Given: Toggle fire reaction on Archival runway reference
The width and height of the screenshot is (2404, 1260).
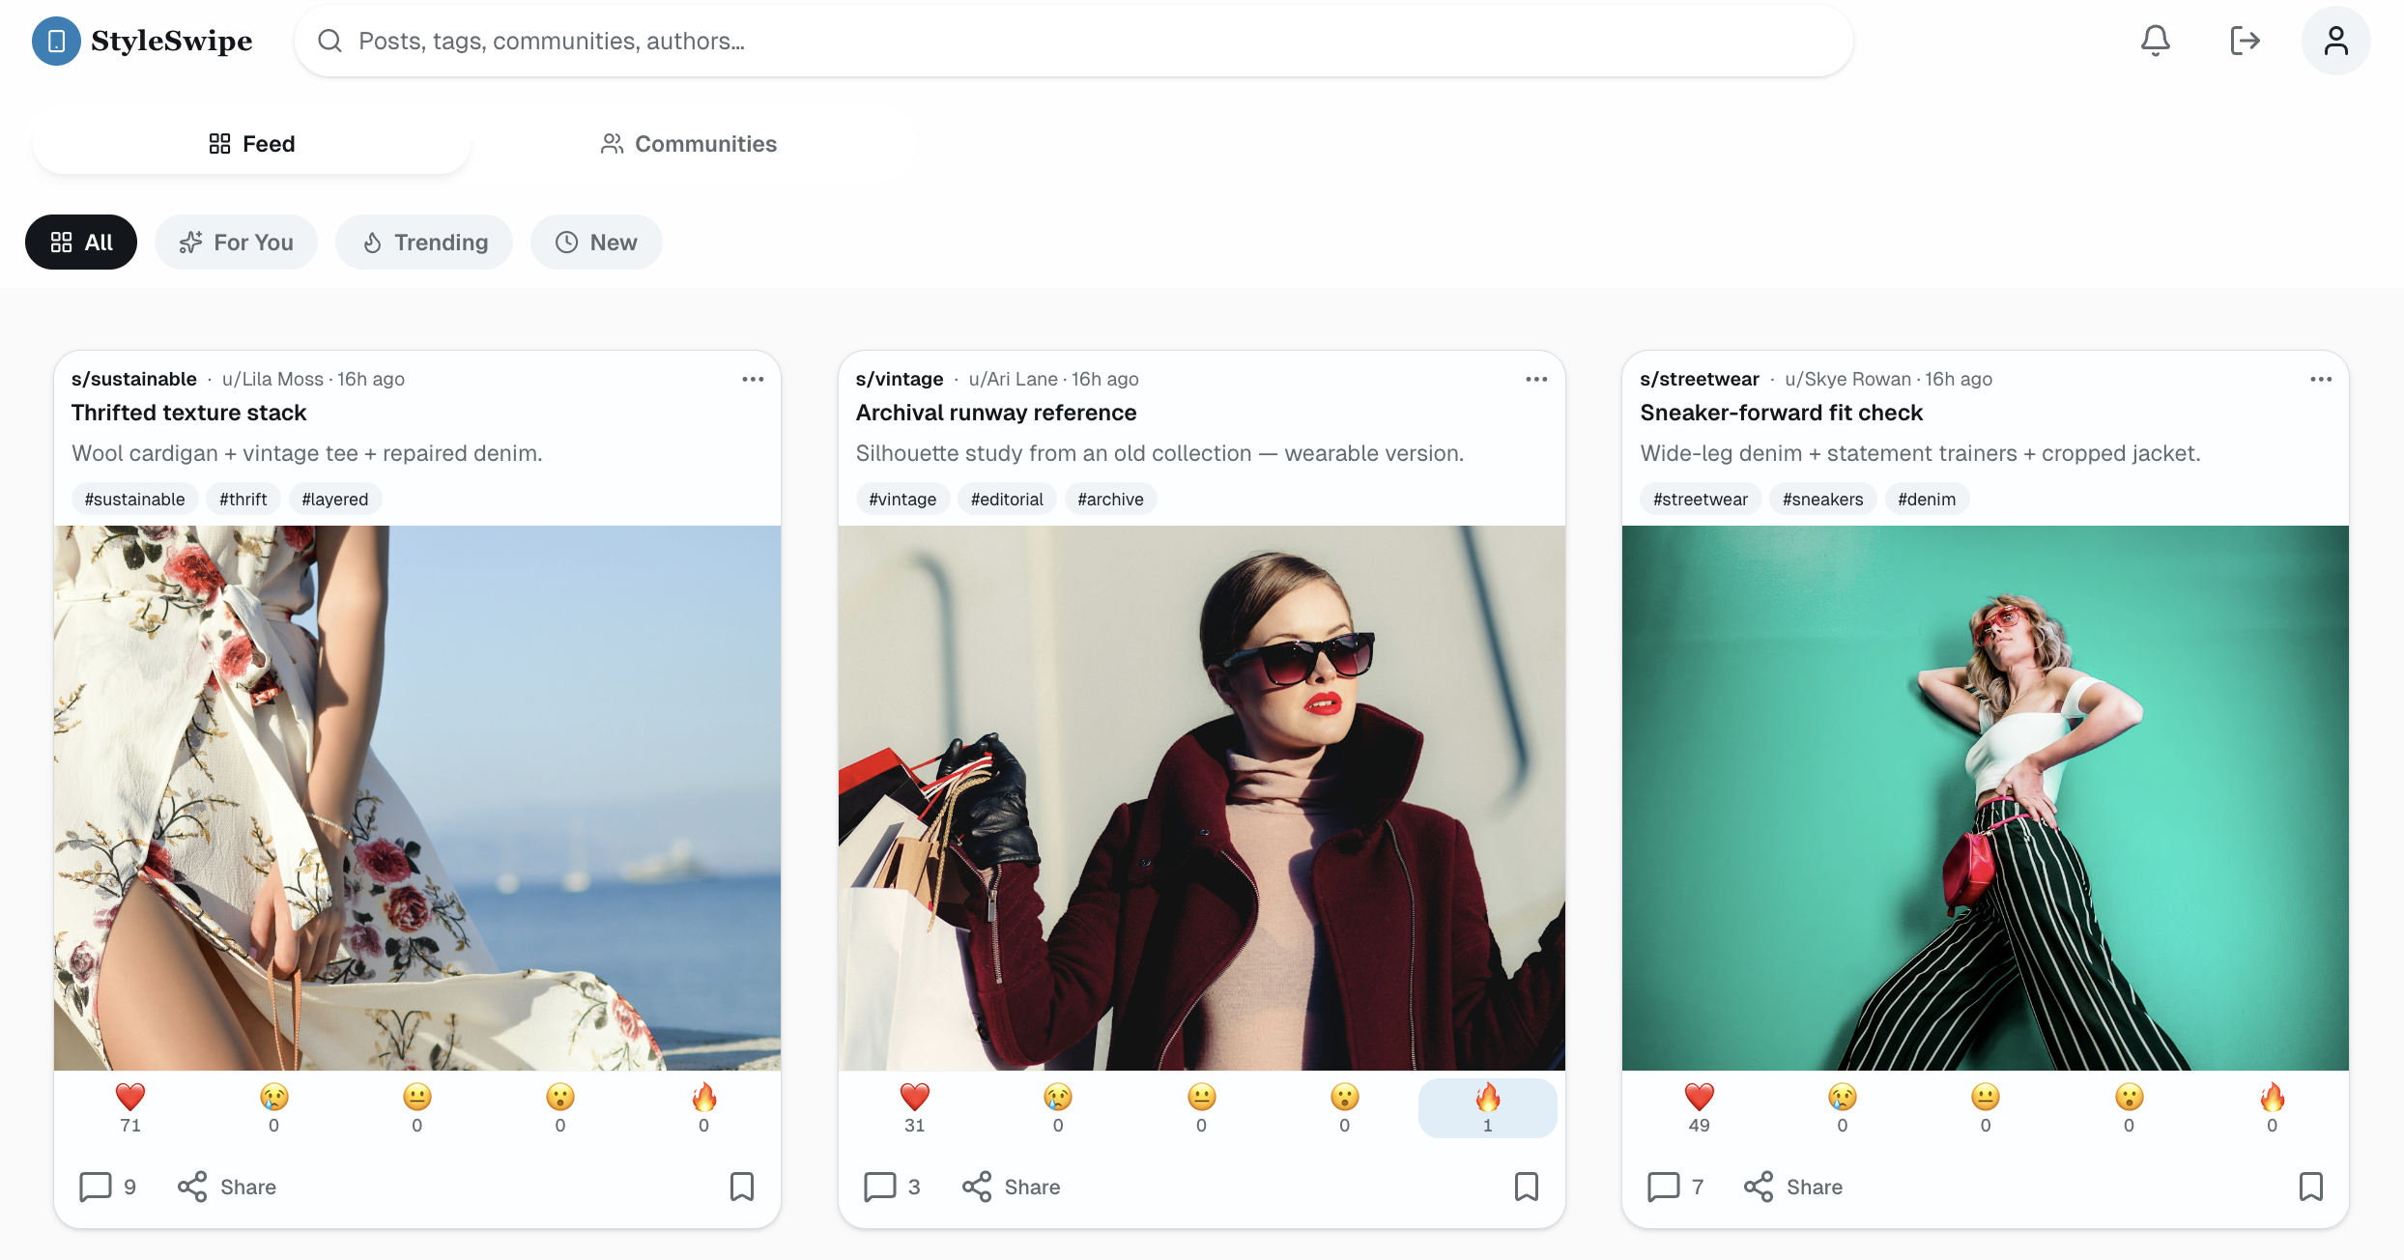Looking at the screenshot, I should coord(1487,1107).
